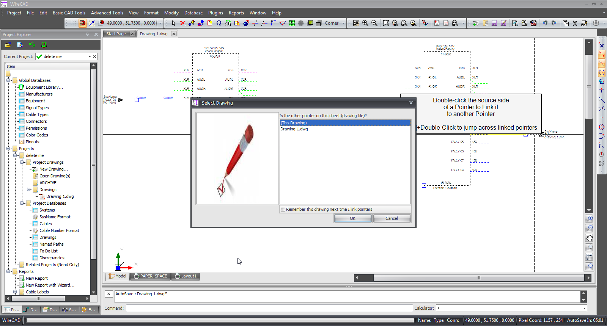Click the red X delete tool

[x=182, y=23]
